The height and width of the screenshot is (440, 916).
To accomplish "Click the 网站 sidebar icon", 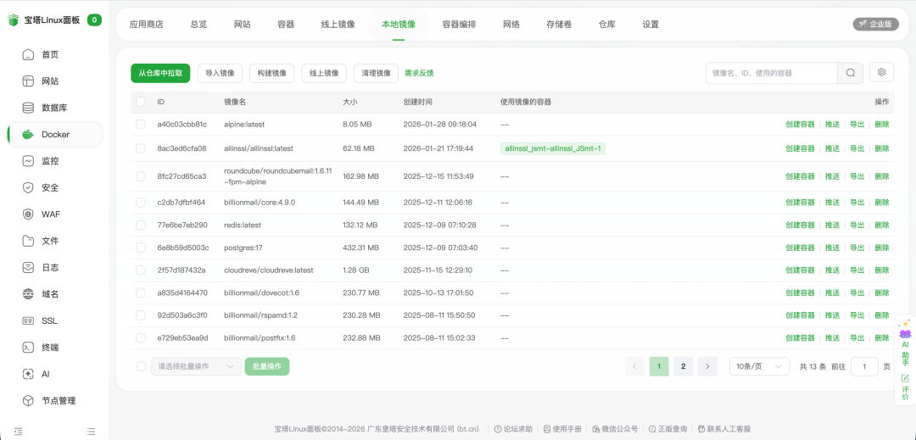I will click(28, 81).
